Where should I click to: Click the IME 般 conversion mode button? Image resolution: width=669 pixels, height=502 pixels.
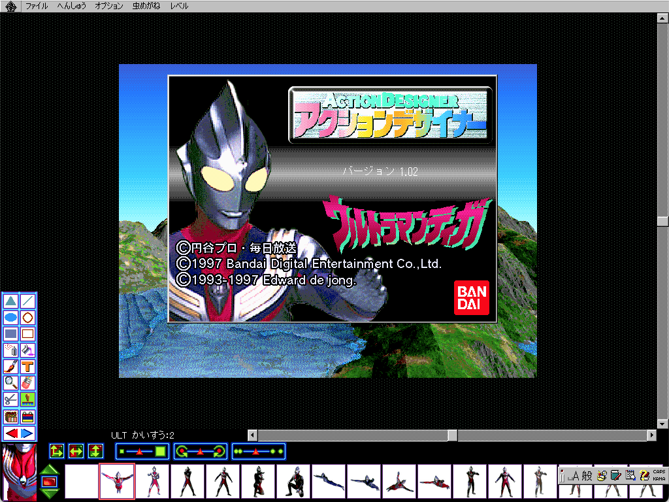[587, 476]
